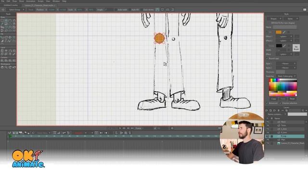Image resolution: width=308 pixels, height=173 pixels.
Task: Click the New Layer icon in Layers panel
Action: [267, 111]
